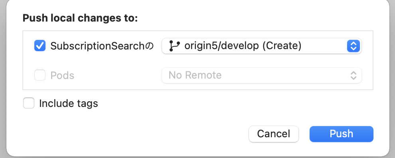
Task: Click the blue up-down arrows of the branch popup
Action: [354, 46]
